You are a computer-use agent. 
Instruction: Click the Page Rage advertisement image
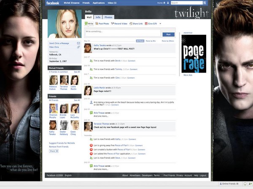[x=194, y=54]
